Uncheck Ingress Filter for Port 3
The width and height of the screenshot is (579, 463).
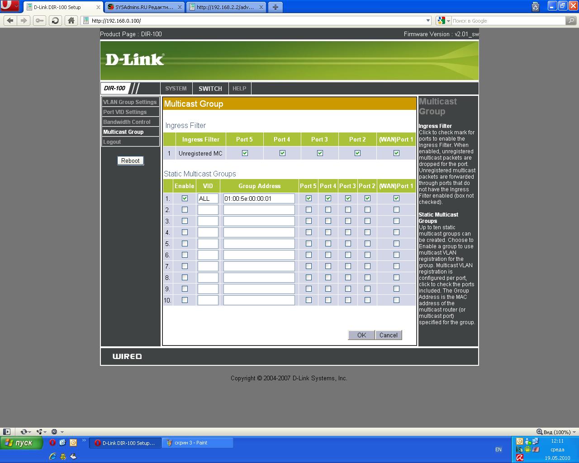click(x=320, y=153)
